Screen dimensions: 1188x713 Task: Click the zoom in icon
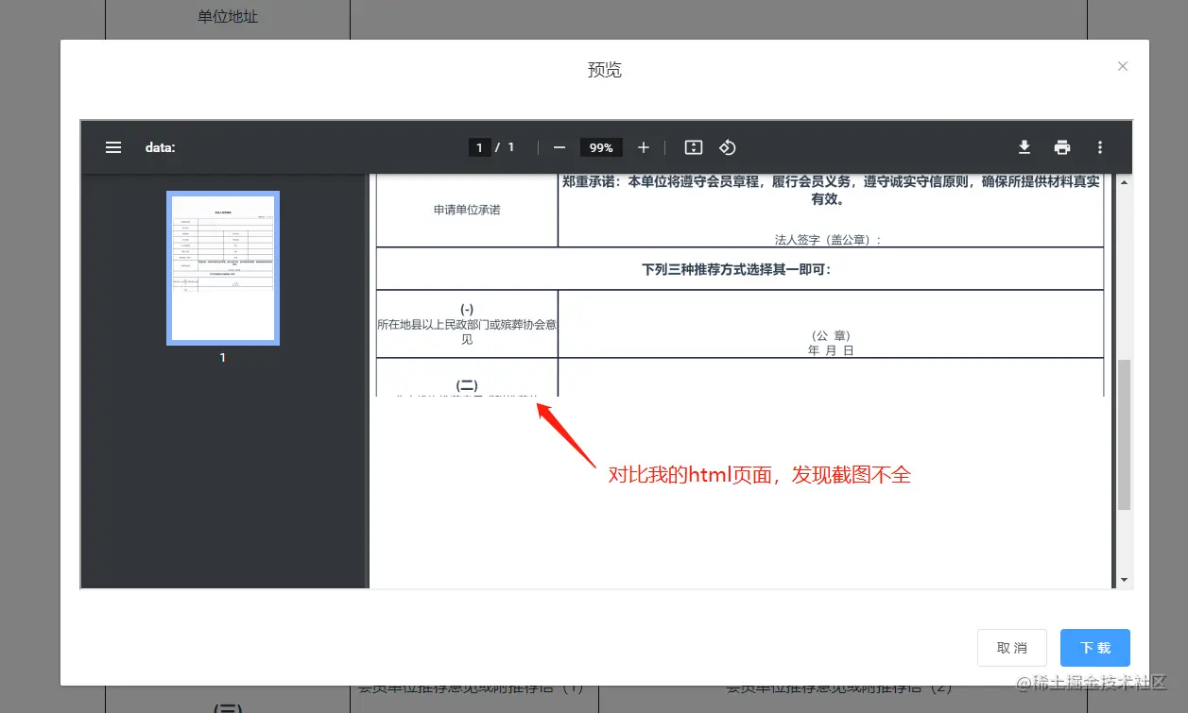(644, 147)
